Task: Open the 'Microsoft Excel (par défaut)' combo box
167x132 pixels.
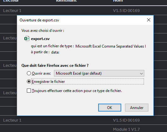Action: click(99, 73)
